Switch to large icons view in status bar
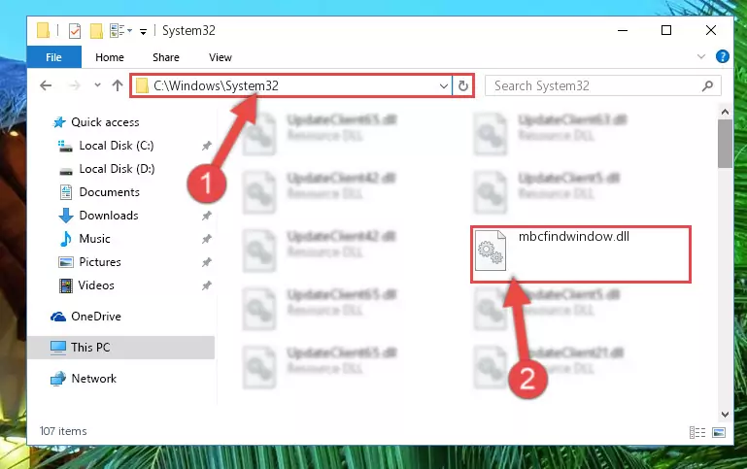Image resolution: width=747 pixels, height=469 pixels. click(719, 432)
